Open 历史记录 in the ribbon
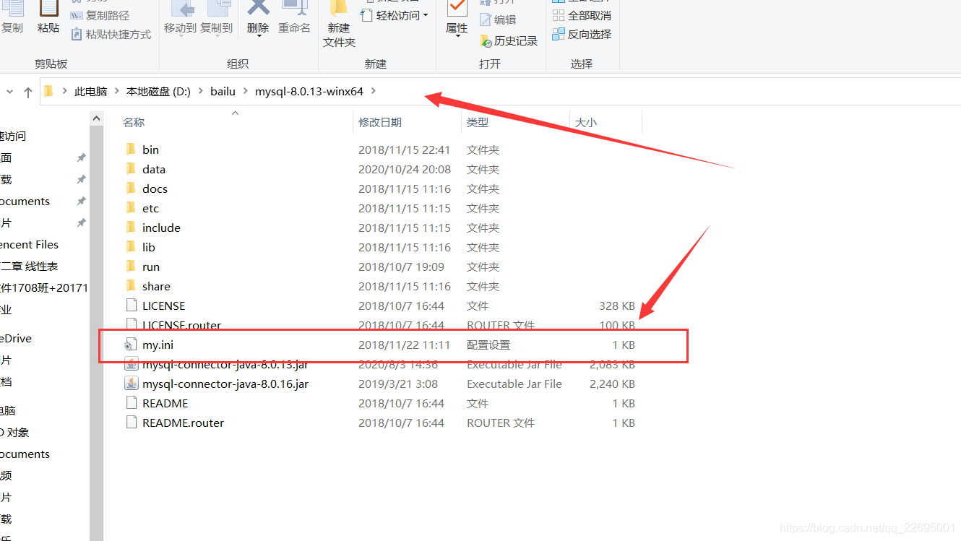 509,41
